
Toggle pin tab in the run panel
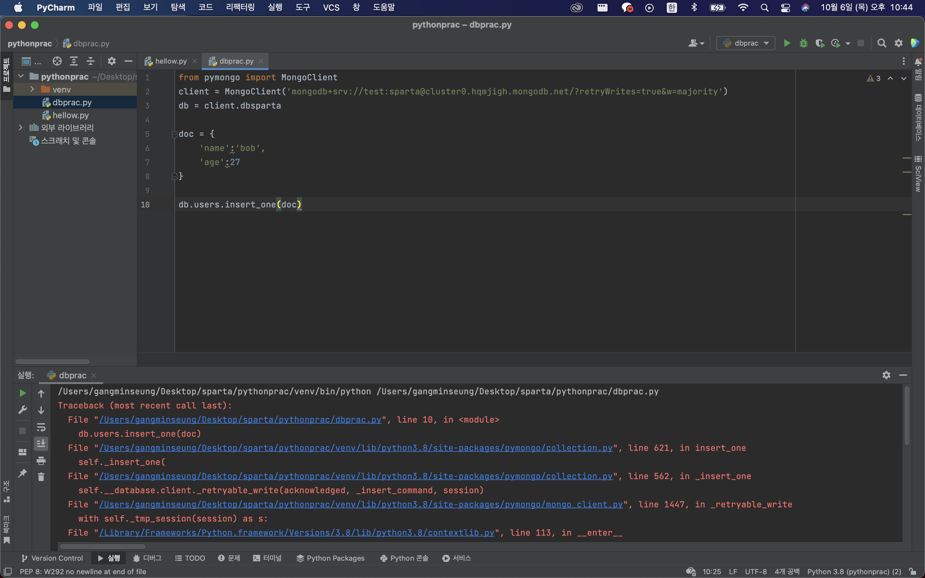coord(22,473)
